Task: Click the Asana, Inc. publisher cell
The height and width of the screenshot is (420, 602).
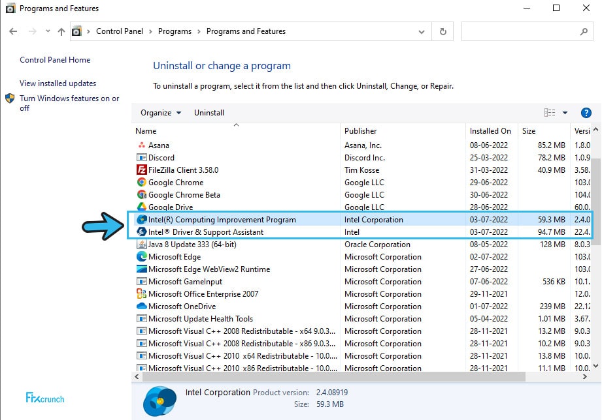Action: click(363, 145)
